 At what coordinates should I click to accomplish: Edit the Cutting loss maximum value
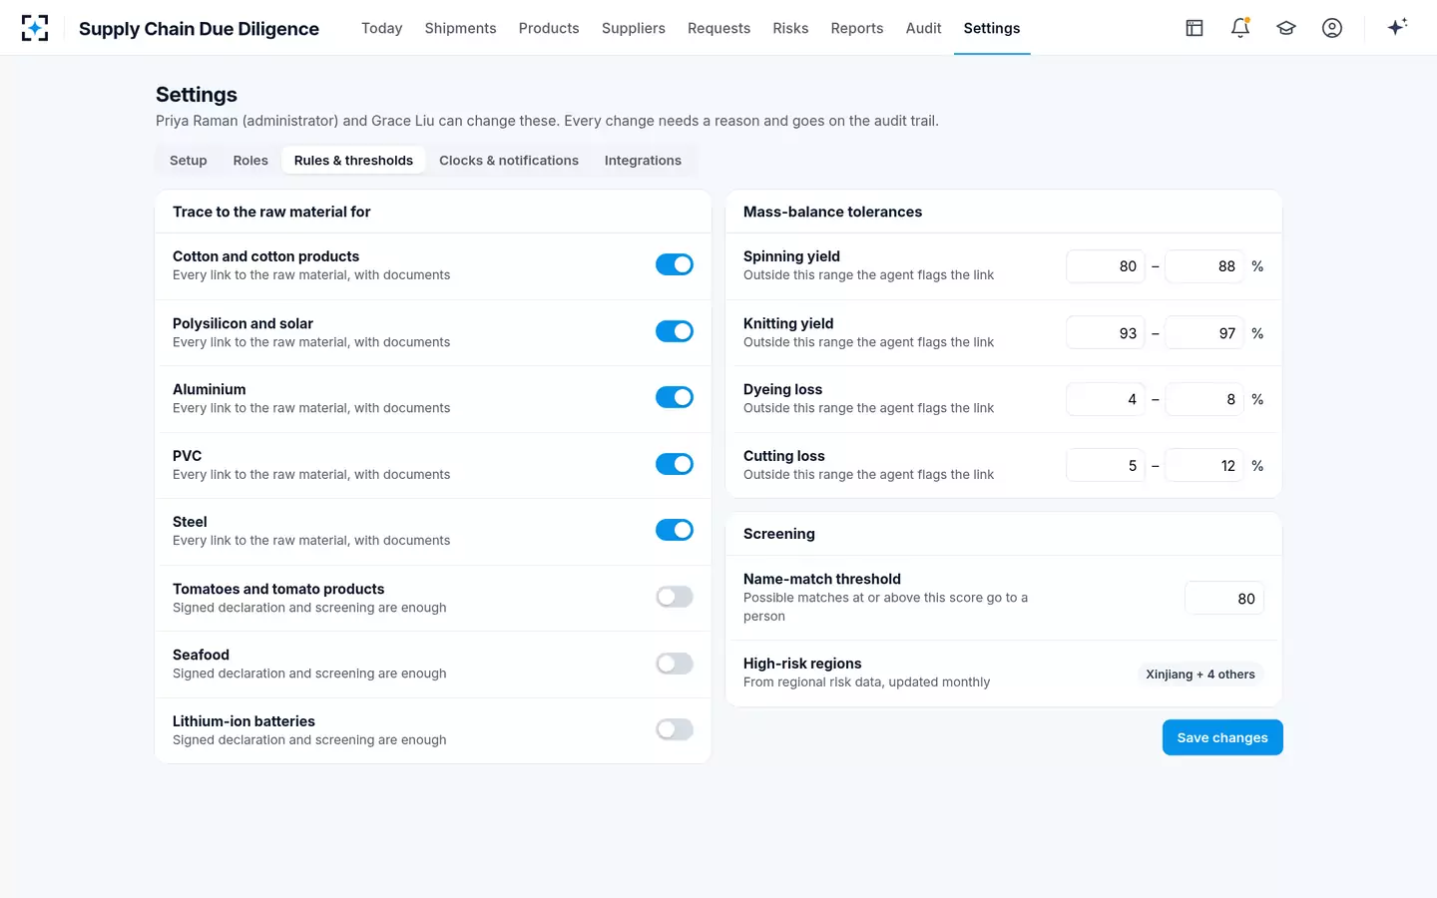pyautogui.click(x=1204, y=466)
